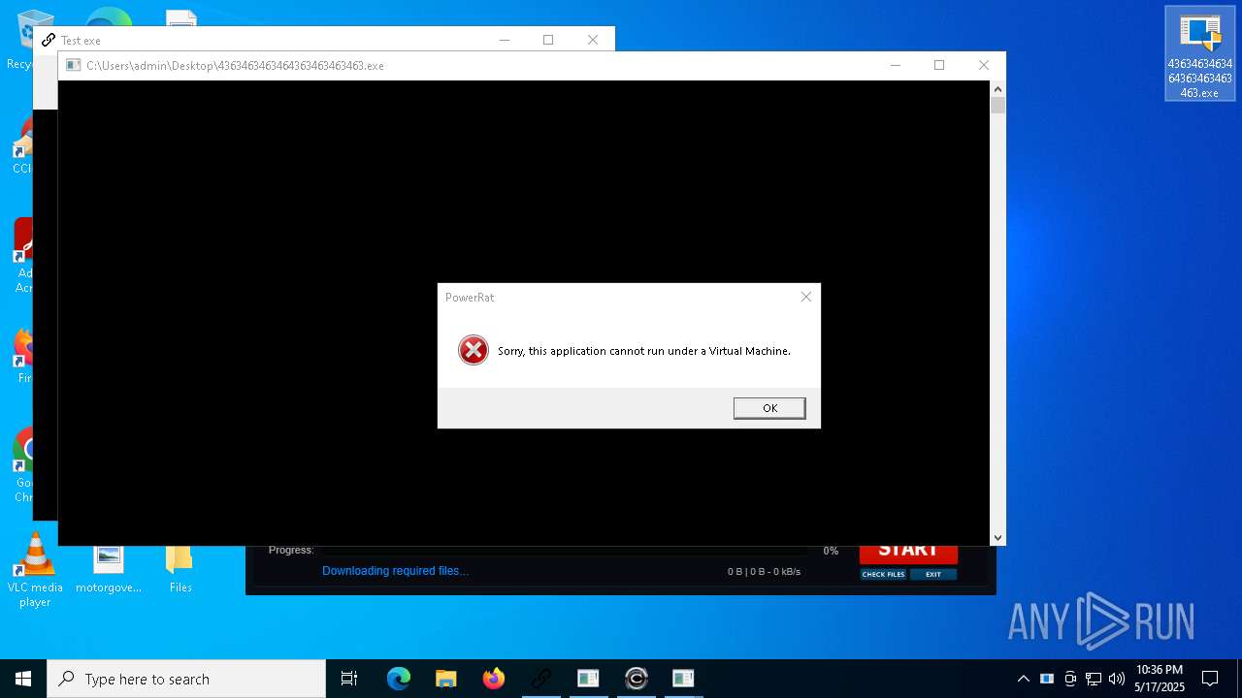
Task: Select the Files folder on desktop
Action: click(x=180, y=570)
